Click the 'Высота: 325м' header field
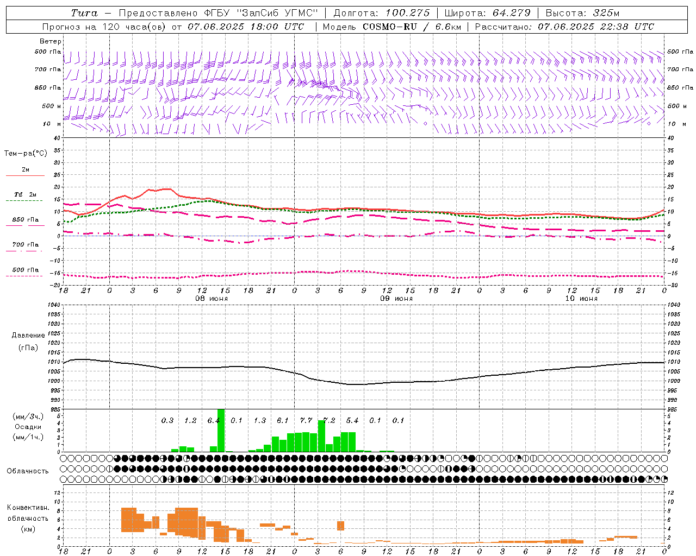 coord(582,13)
